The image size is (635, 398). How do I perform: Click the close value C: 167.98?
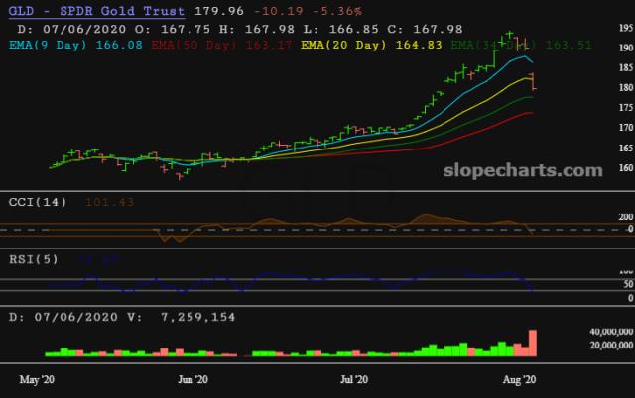(x=425, y=29)
